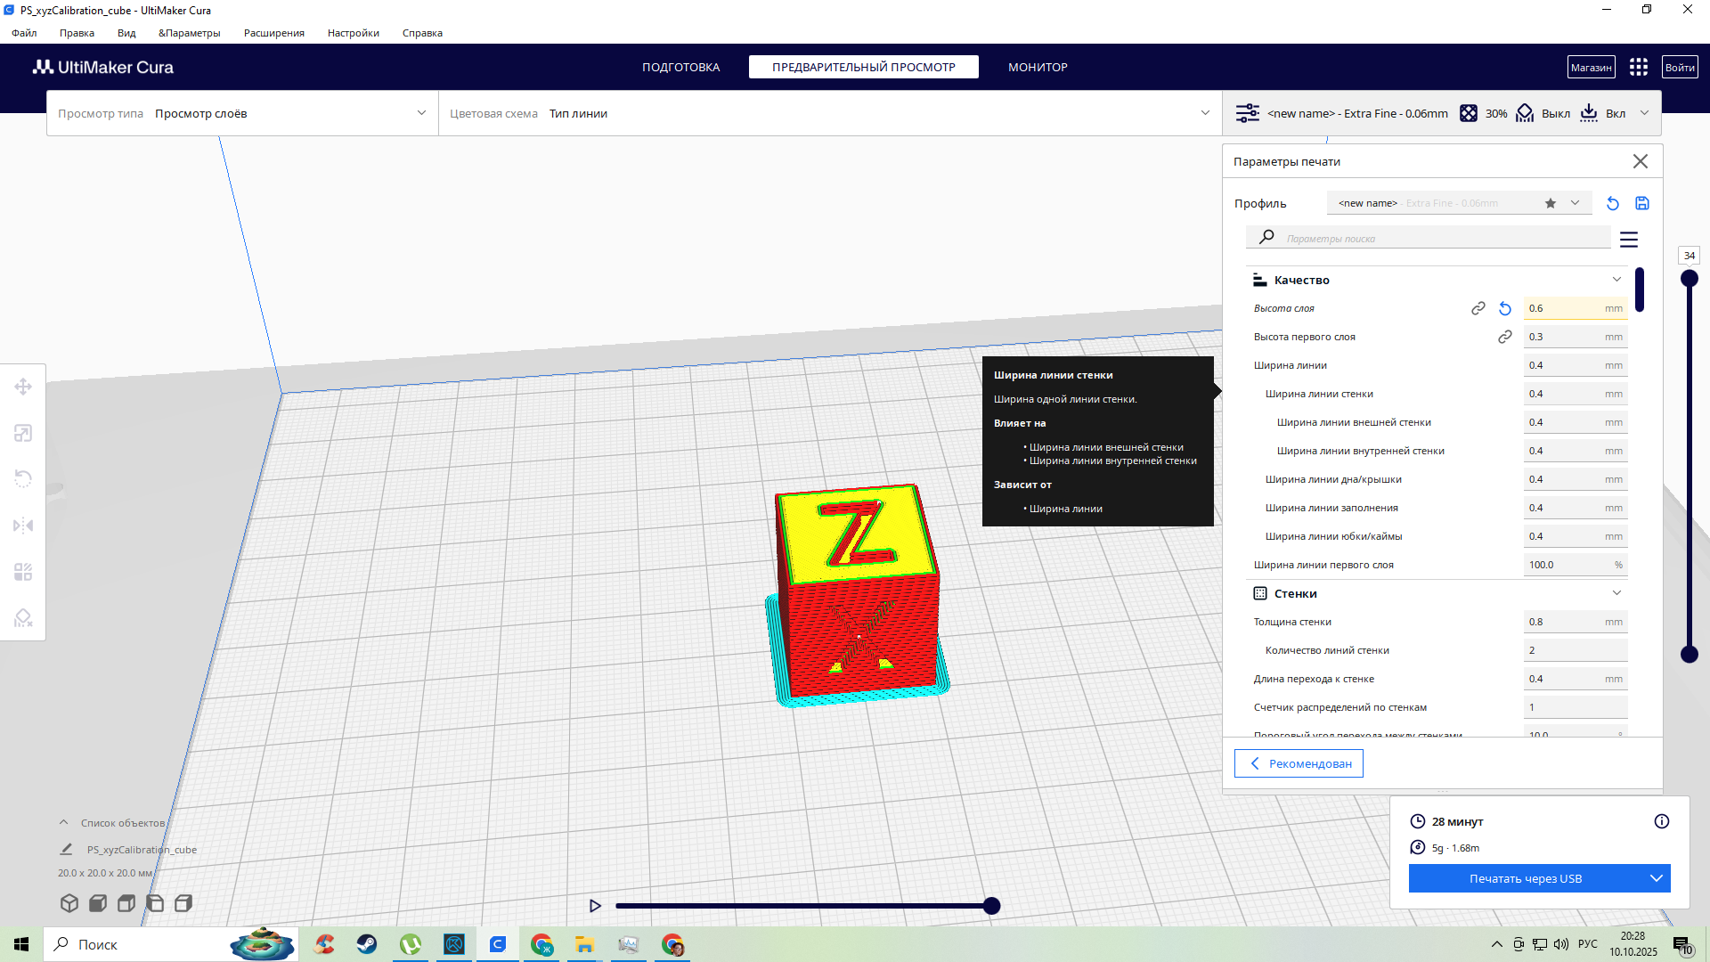The height and width of the screenshot is (962, 1710).
Task: Select the Rotate tool icon
Action: click(x=23, y=479)
